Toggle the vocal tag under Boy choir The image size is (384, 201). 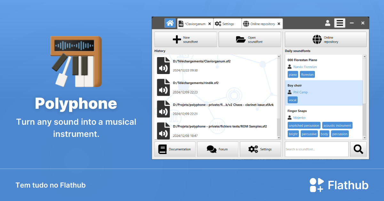[292, 100]
